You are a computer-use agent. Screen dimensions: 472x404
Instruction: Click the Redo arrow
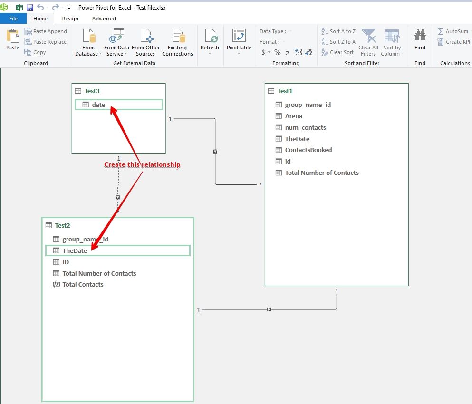click(x=56, y=7)
